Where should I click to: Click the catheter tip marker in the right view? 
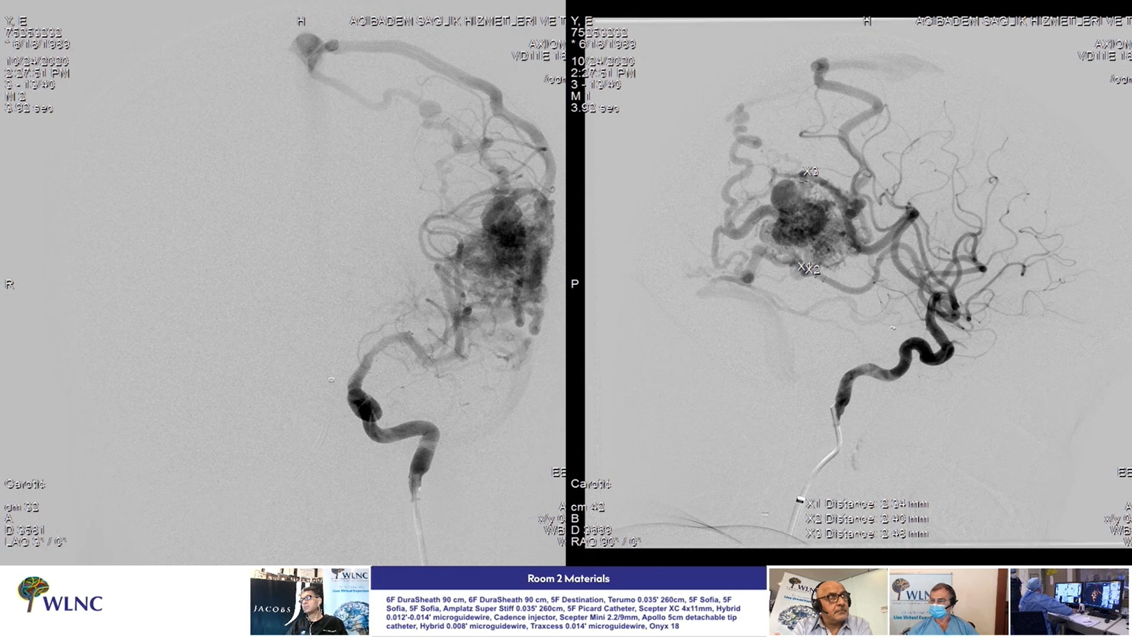tap(799, 501)
